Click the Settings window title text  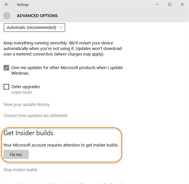(23, 5)
